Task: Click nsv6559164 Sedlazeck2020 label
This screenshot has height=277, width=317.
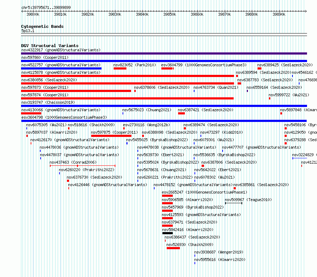Action: point(274,87)
